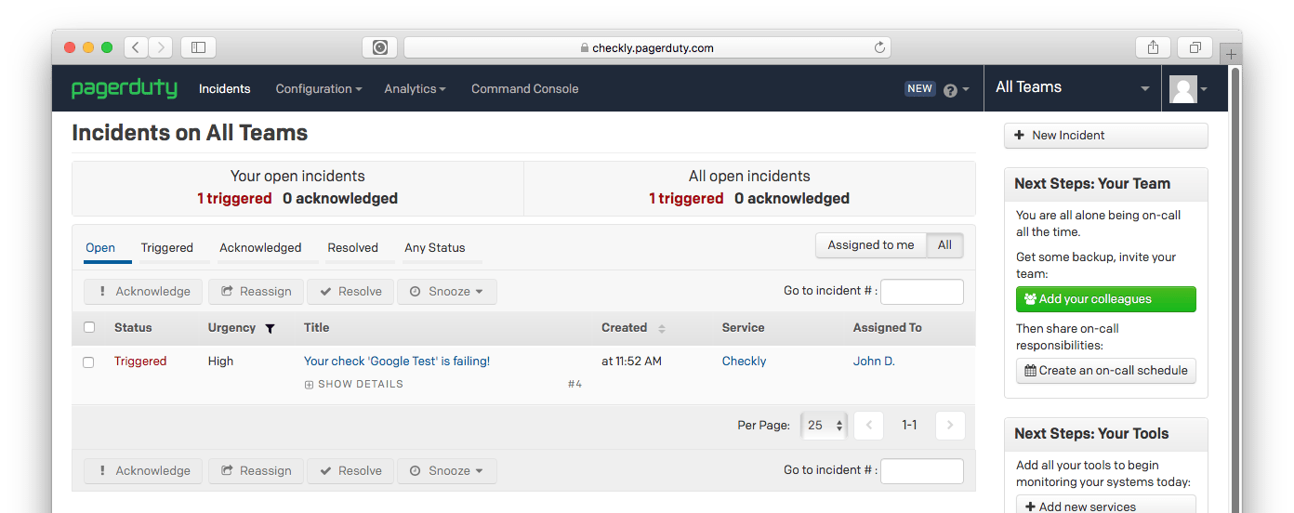Image resolution: width=1294 pixels, height=513 pixels.
Task: Open the user avatar menu
Action: 1188,89
